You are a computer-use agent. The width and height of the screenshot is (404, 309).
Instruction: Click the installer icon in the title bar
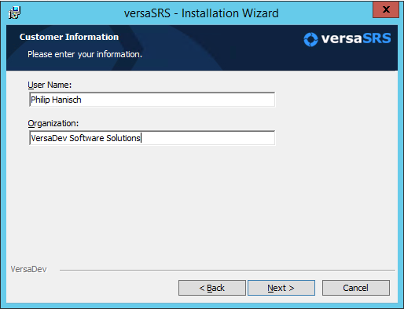point(14,13)
